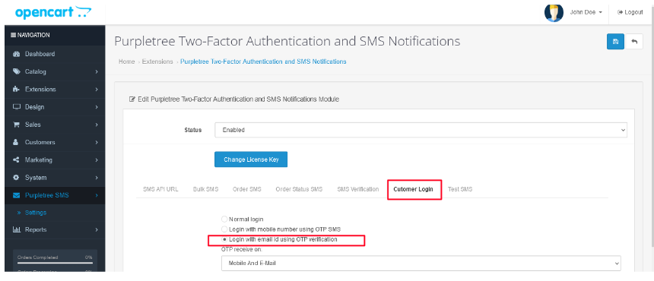654x281 pixels.
Task: Click the Purpletree Two-Factor Authentication breadcrumb link
Action: 263,62
